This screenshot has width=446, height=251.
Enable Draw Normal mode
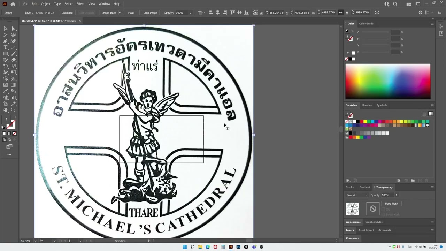4,140
